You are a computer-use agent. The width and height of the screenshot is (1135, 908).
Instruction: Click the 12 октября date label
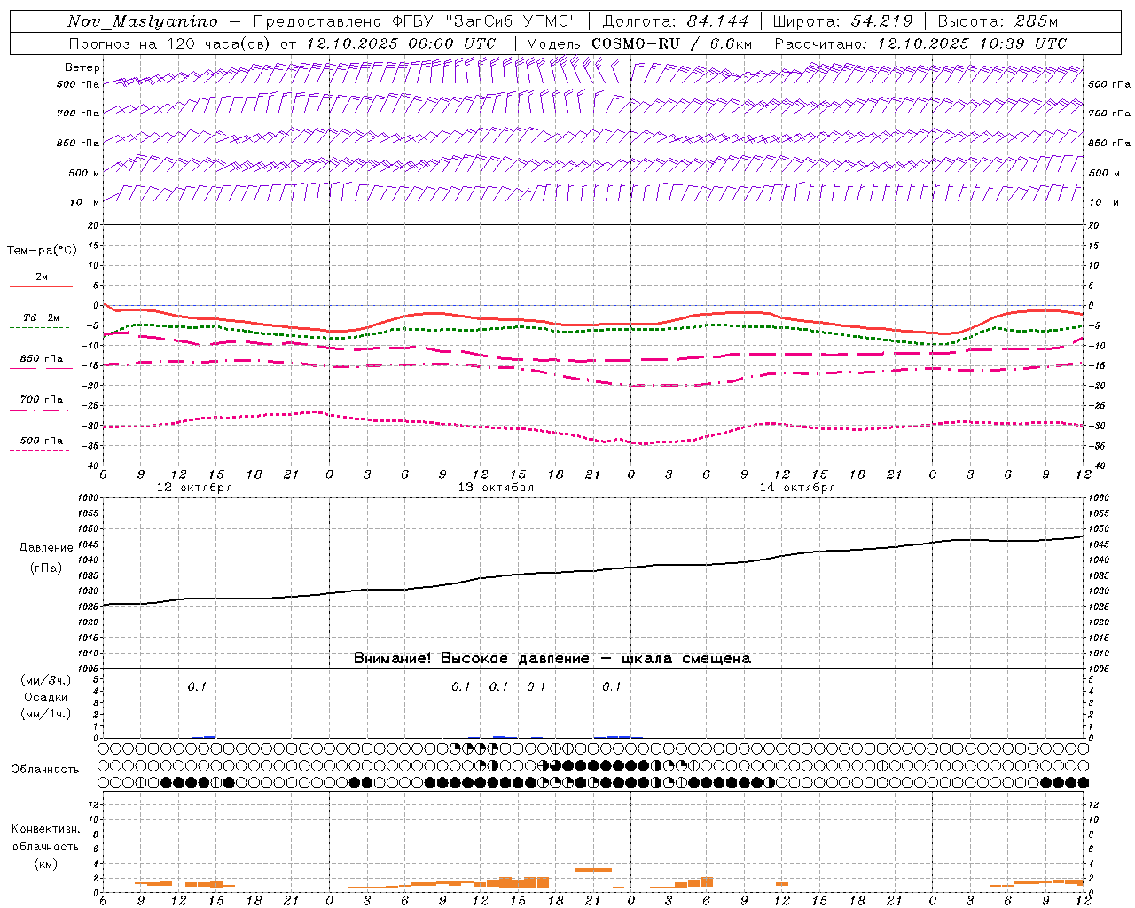194,488
